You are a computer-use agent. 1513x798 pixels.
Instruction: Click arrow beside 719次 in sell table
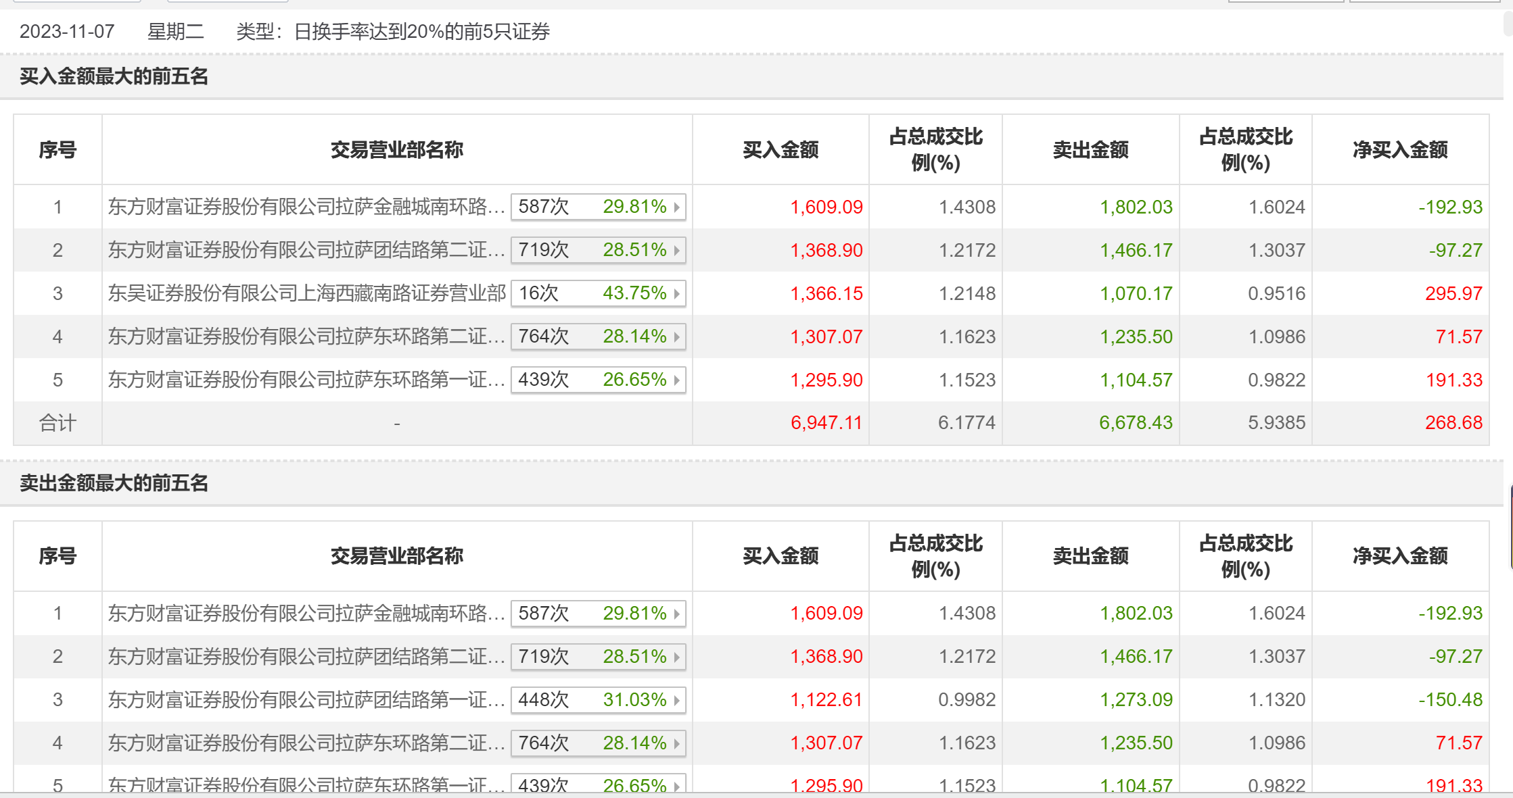[x=676, y=657]
